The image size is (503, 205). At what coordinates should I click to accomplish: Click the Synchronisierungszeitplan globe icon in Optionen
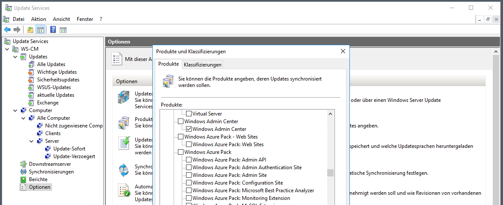tap(123, 170)
